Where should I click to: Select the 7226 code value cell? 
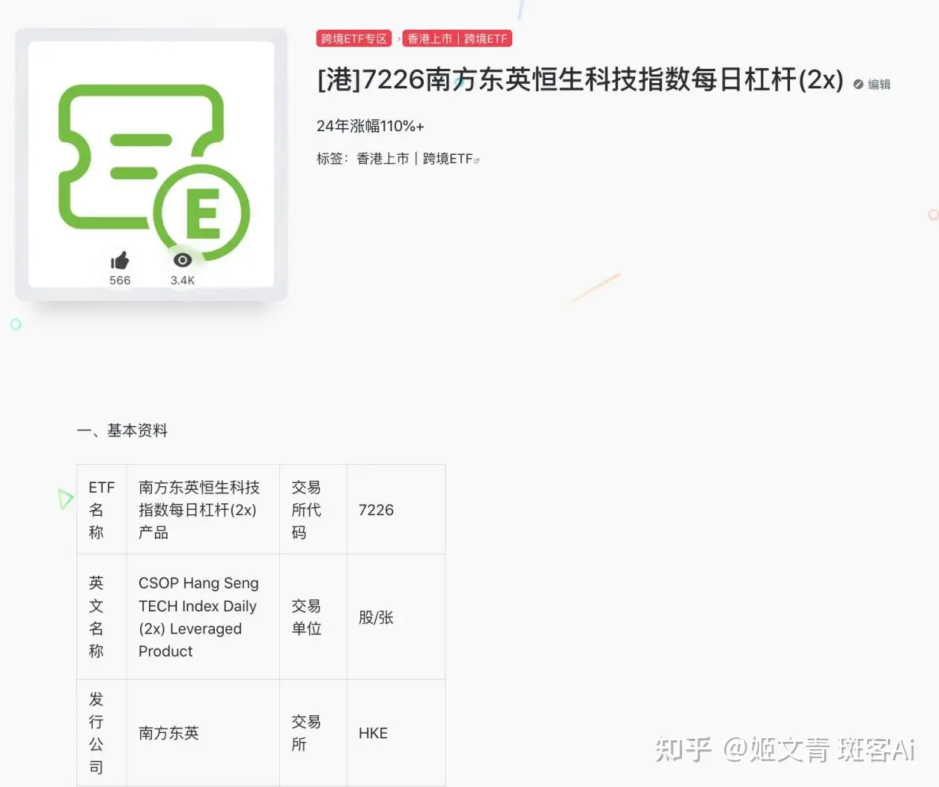396,510
